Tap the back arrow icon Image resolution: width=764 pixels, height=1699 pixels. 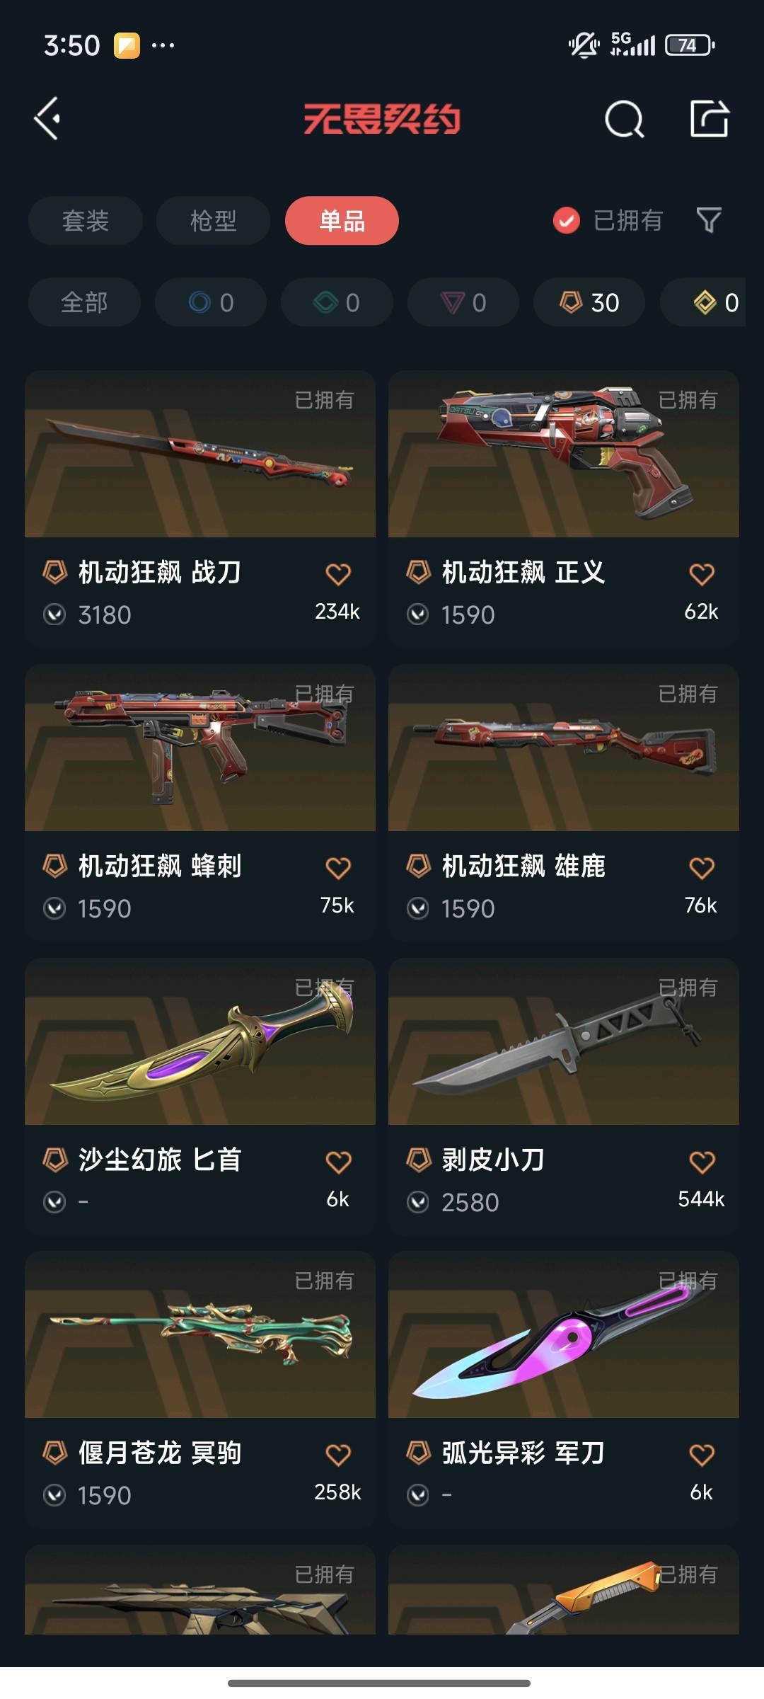click(x=47, y=118)
